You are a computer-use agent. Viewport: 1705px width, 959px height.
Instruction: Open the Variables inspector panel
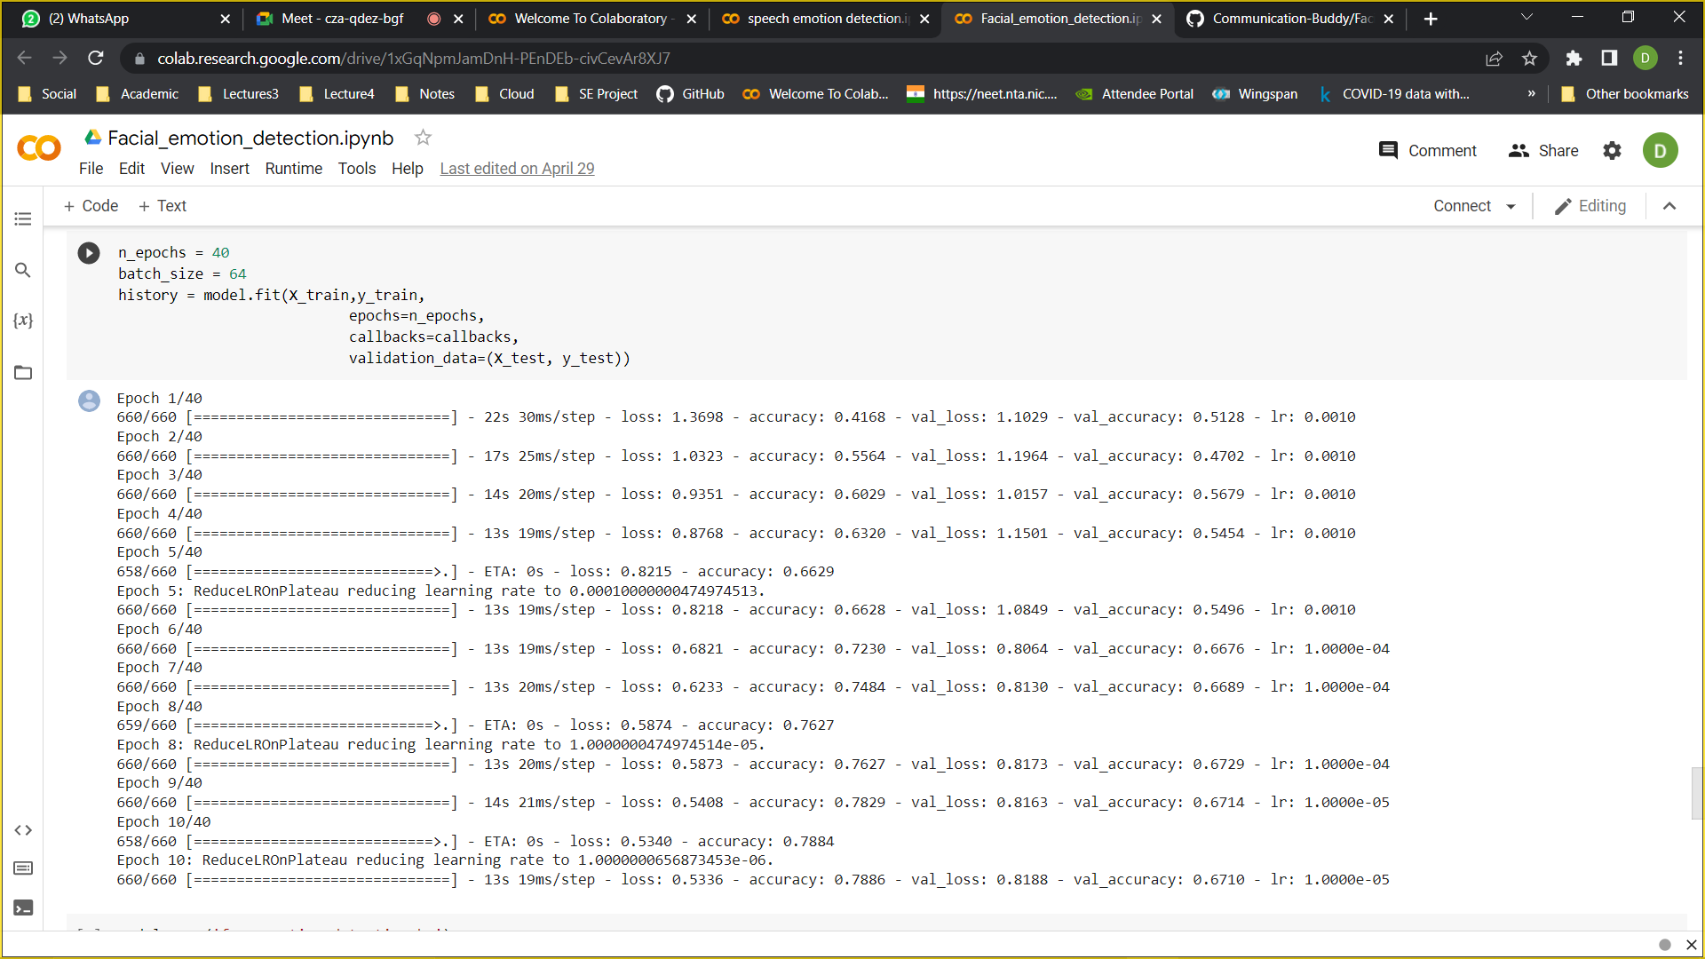click(23, 321)
